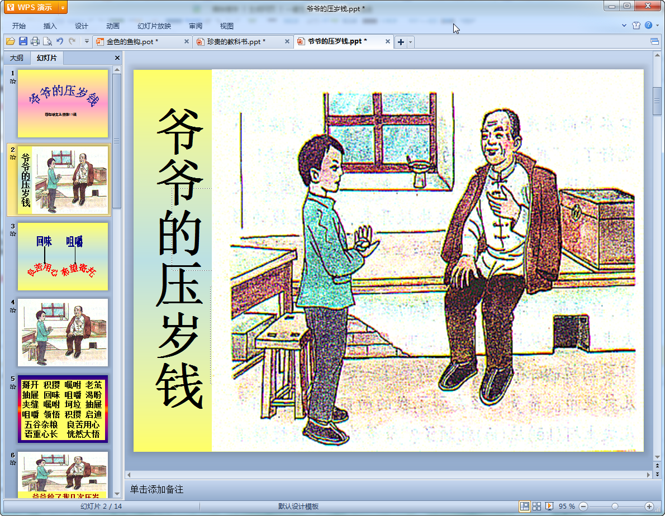The image size is (665, 516).
Task: Open the 开始 ribbon tab
Action: 18,26
